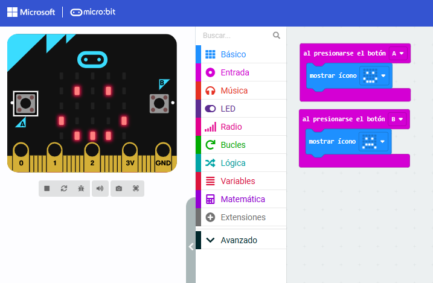Screen dimensions: 433x283
Task: Select the 'al presionarse el botón B' block
Action: 344,119
